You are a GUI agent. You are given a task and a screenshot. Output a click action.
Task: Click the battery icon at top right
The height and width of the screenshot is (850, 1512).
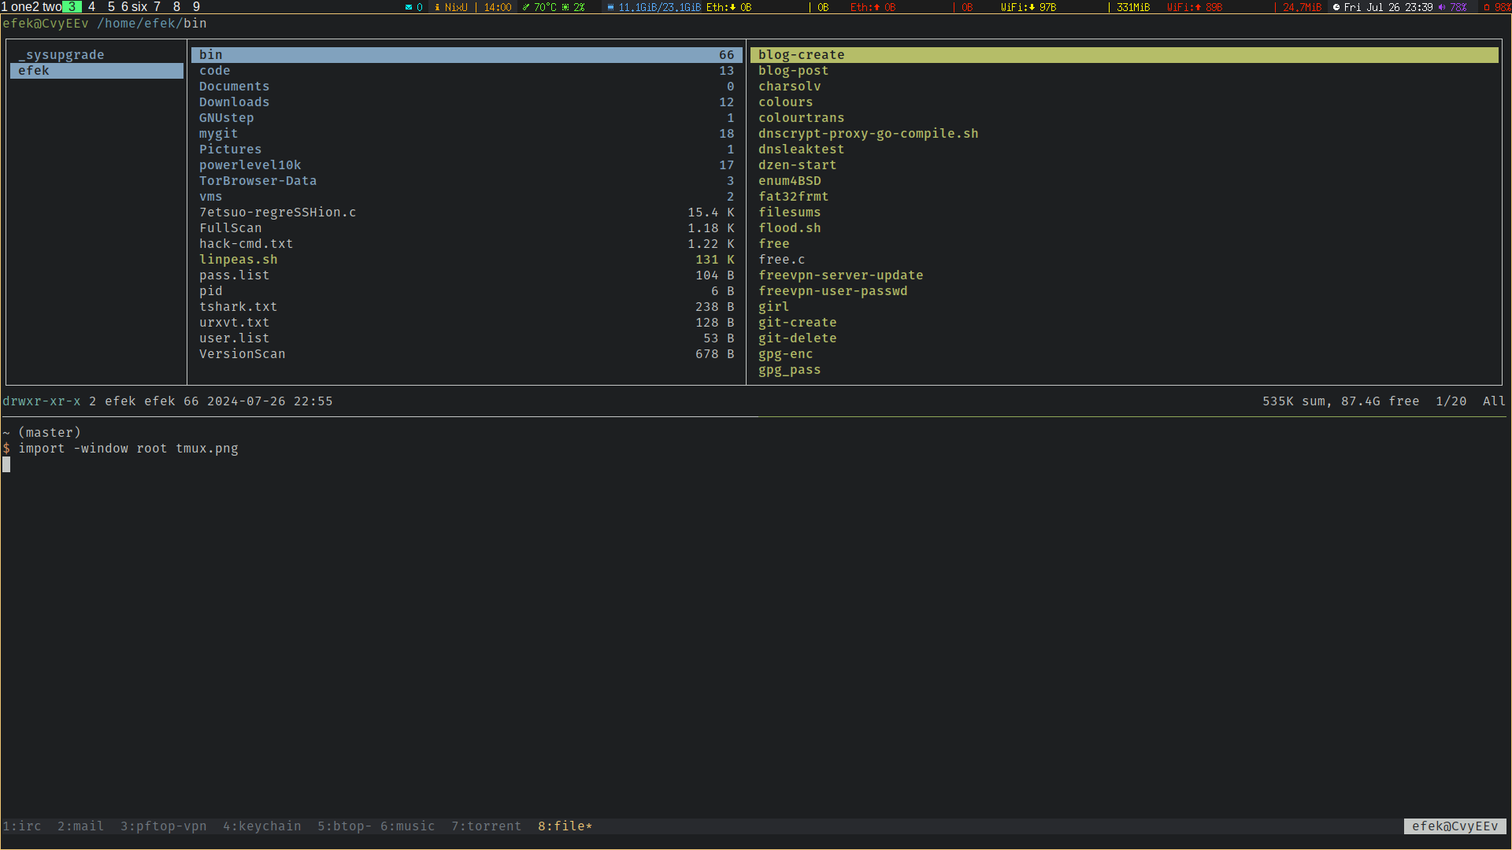pos(1487,7)
